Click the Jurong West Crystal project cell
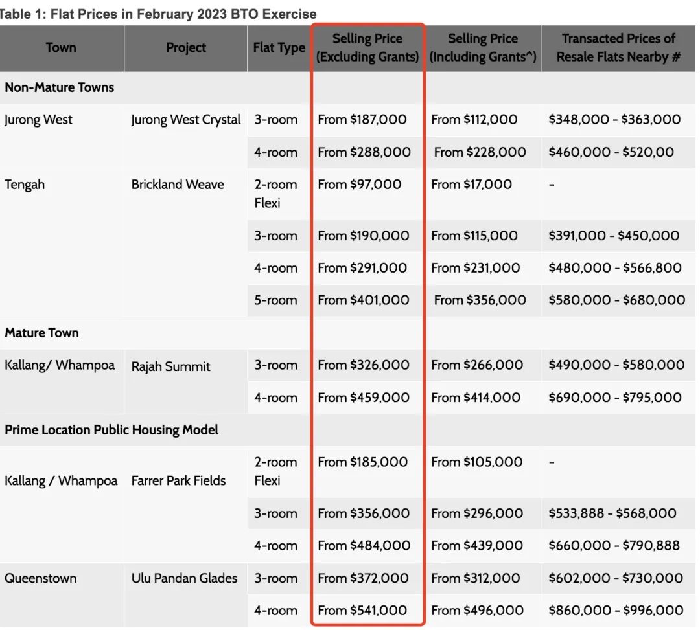This screenshot has width=700, height=630. (186, 120)
